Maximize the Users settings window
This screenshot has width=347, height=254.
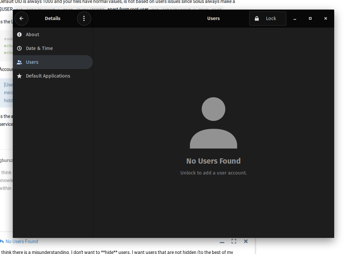tap(310, 19)
